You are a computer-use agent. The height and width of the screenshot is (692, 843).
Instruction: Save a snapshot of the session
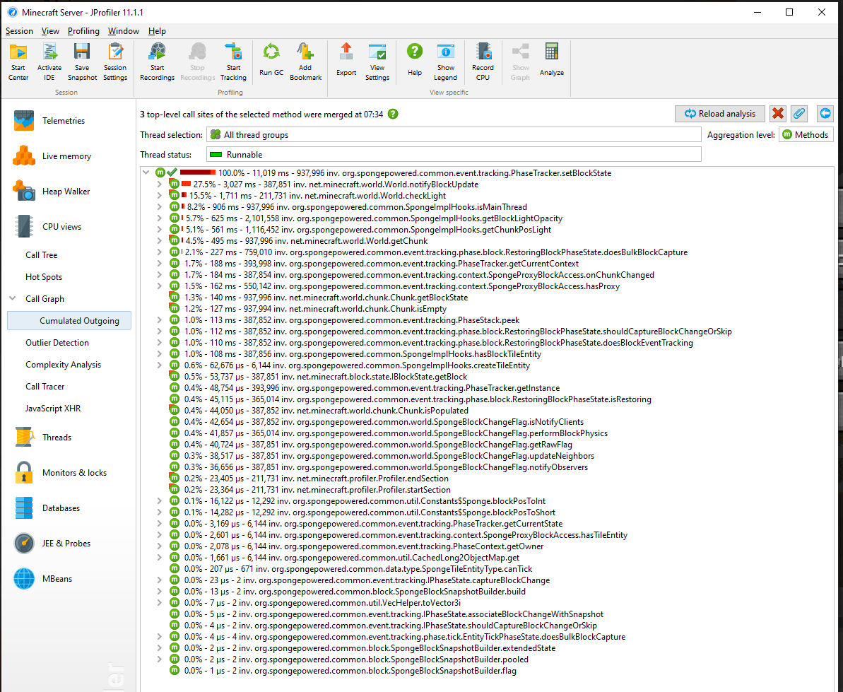(x=81, y=61)
